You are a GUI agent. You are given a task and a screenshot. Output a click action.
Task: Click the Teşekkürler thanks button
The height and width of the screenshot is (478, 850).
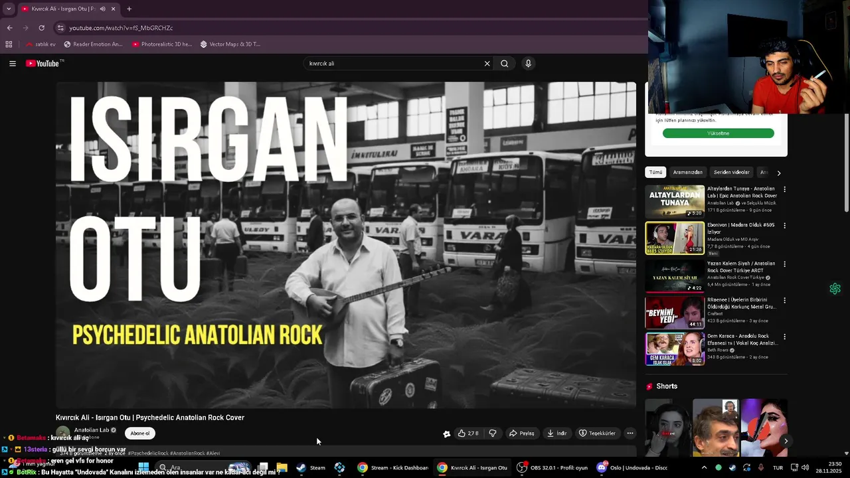coord(597,434)
